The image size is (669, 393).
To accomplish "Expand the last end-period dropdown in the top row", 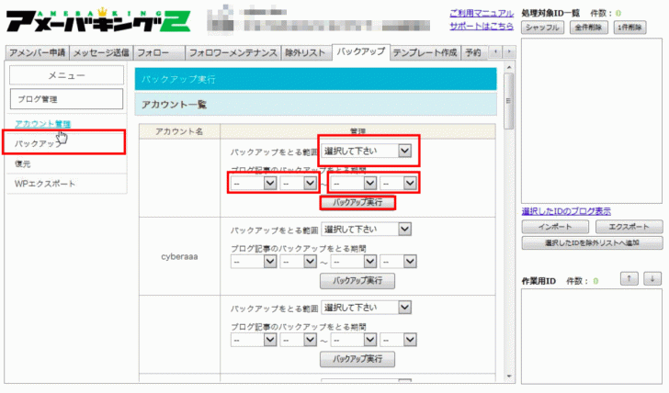I will (x=400, y=183).
